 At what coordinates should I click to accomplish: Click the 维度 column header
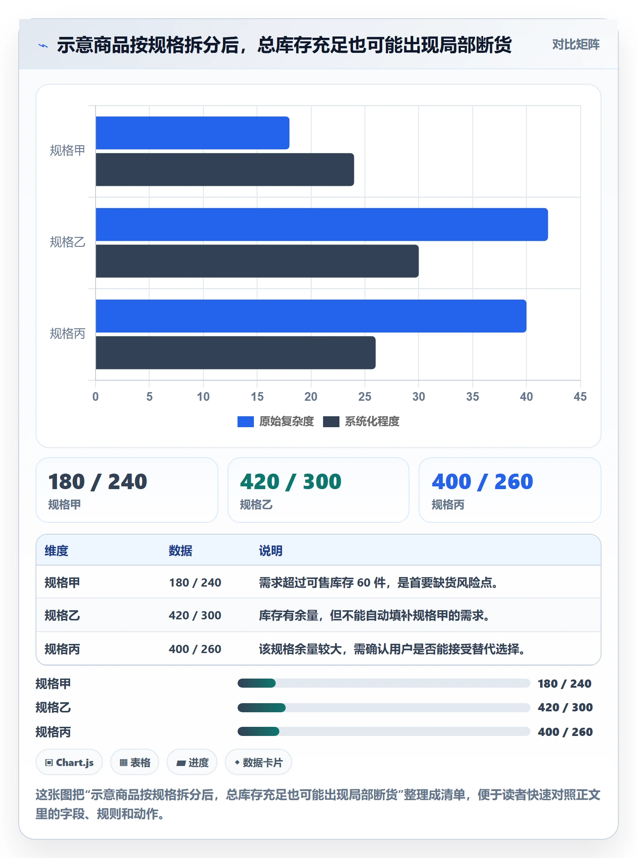[56, 551]
